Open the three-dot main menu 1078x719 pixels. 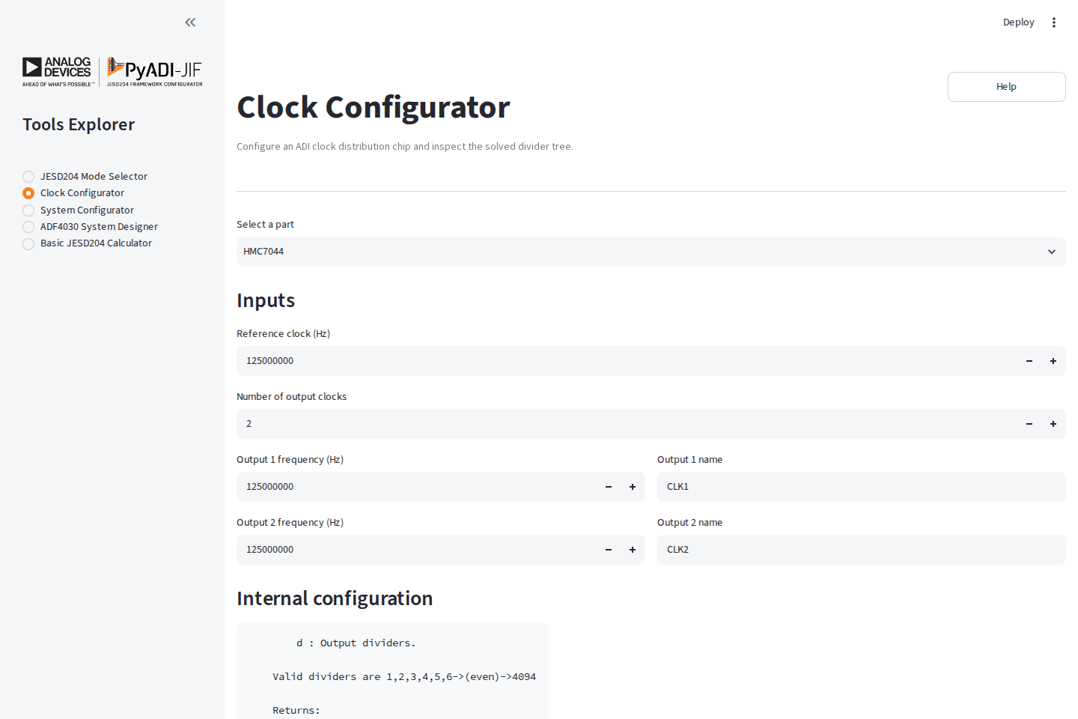(x=1054, y=22)
